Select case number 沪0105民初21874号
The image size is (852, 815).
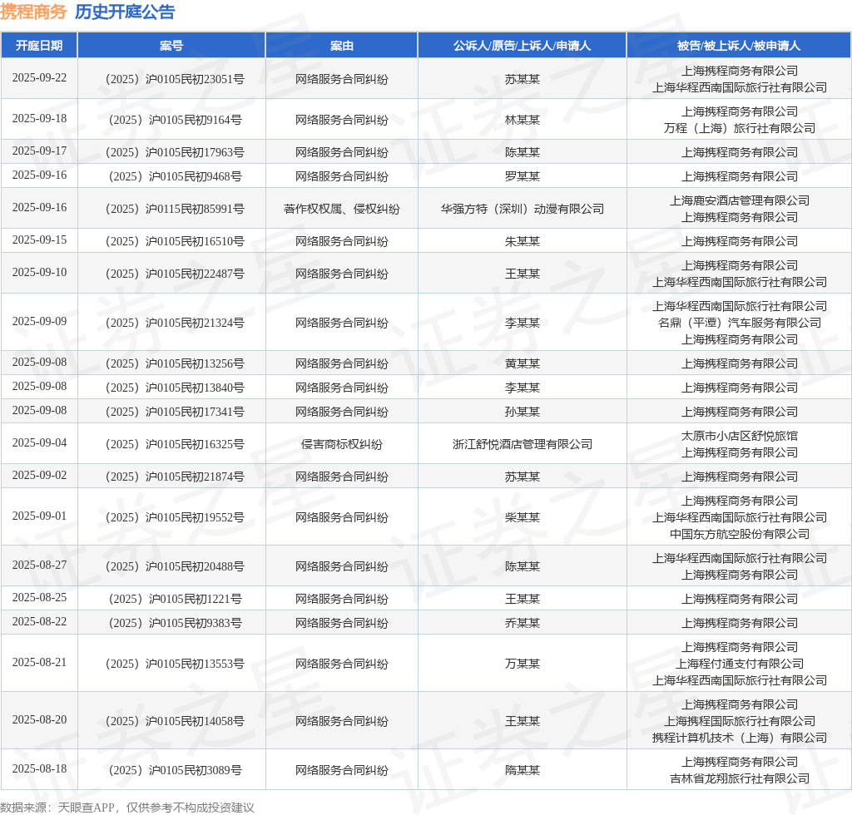pyautogui.click(x=175, y=477)
